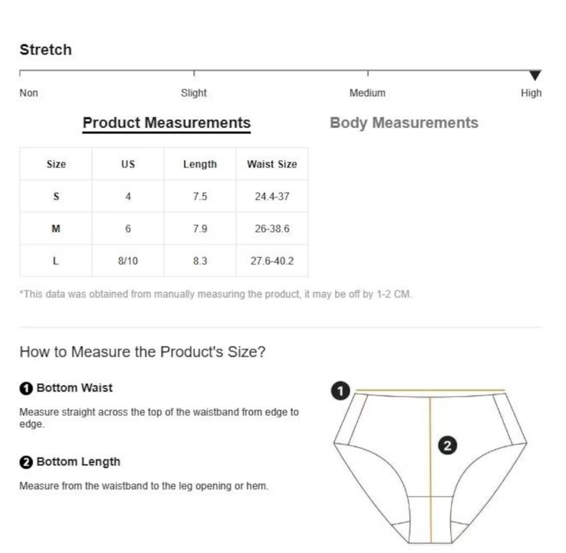The width and height of the screenshot is (566, 553).
Task: Select the Product Measurements tab
Action: click(x=166, y=124)
